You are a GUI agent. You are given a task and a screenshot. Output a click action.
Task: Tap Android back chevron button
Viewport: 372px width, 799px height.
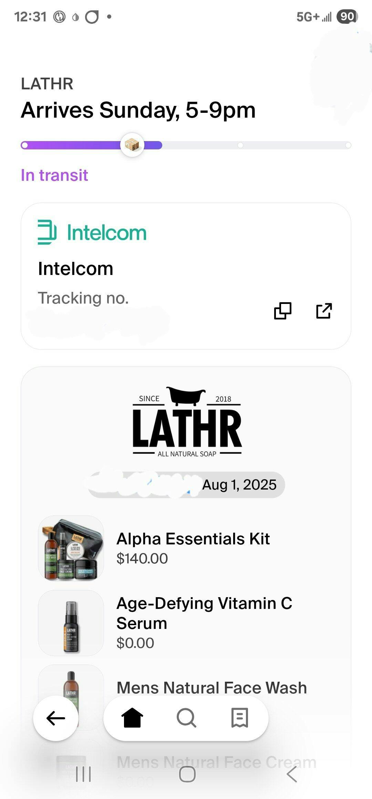click(x=292, y=775)
